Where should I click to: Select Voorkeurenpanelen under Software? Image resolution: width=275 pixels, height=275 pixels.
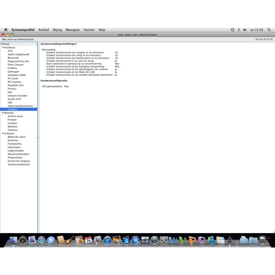[x=19, y=164]
